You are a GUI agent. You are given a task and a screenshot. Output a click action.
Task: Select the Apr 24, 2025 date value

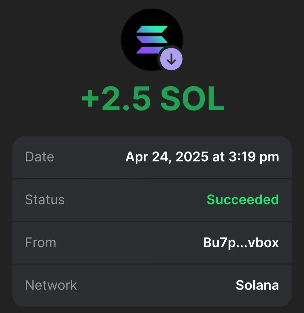click(x=167, y=157)
